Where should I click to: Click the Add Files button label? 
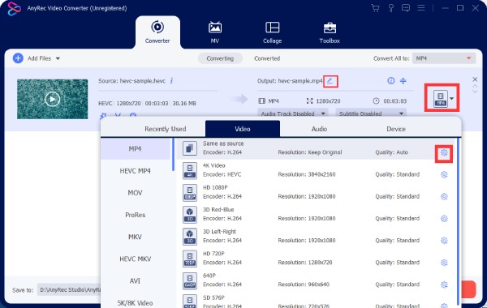click(x=39, y=58)
